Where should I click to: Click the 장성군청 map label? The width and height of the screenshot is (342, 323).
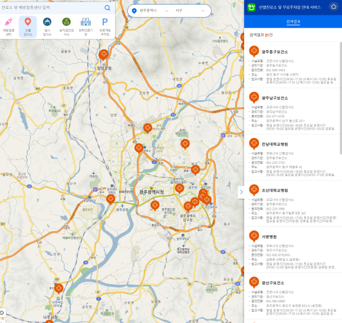[x=104, y=68]
